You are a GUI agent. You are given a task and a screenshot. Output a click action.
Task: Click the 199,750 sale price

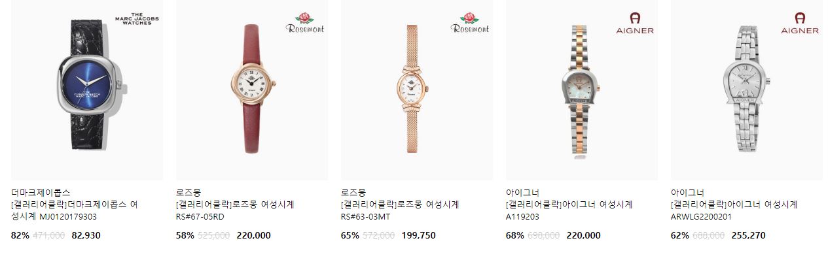click(x=418, y=235)
